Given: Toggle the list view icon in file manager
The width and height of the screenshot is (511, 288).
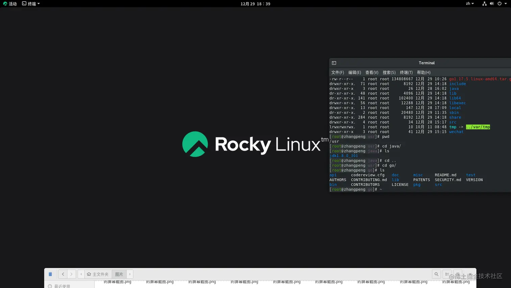Looking at the screenshot, I should 447,274.
